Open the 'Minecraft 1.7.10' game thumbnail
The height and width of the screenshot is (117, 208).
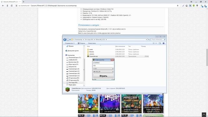coord(88,104)
